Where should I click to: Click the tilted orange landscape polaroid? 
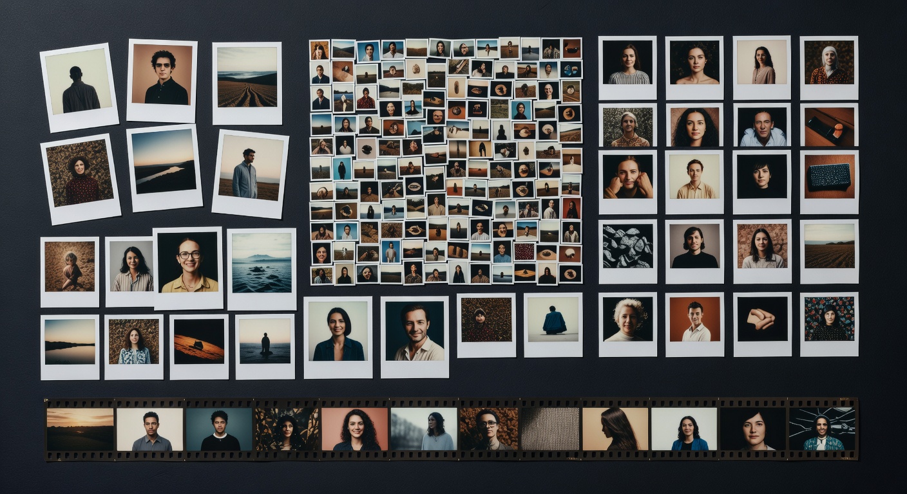pyautogui.click(x=199, y=342)
